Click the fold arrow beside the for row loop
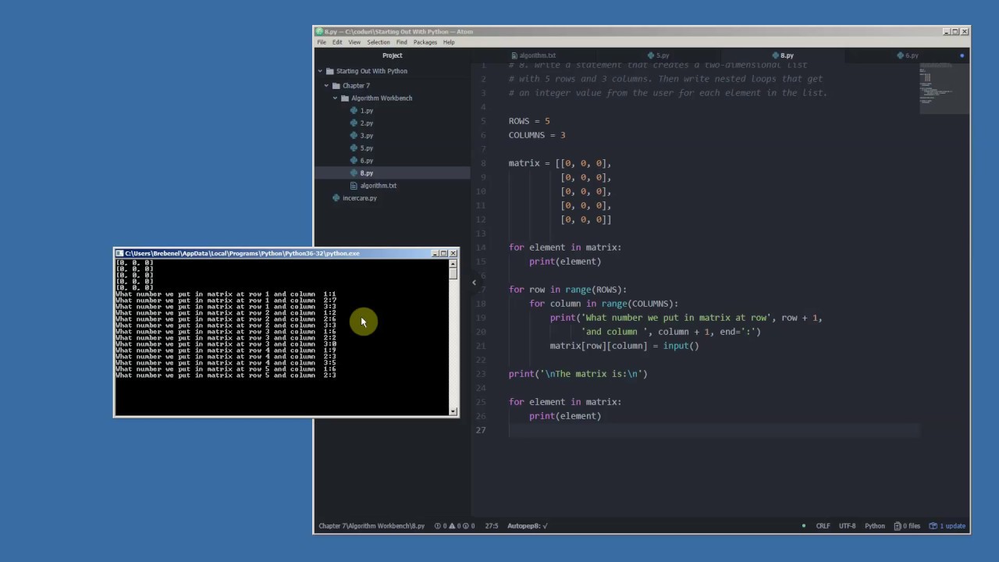The width and height of the screenshot is (999, 562). [474, 283]
